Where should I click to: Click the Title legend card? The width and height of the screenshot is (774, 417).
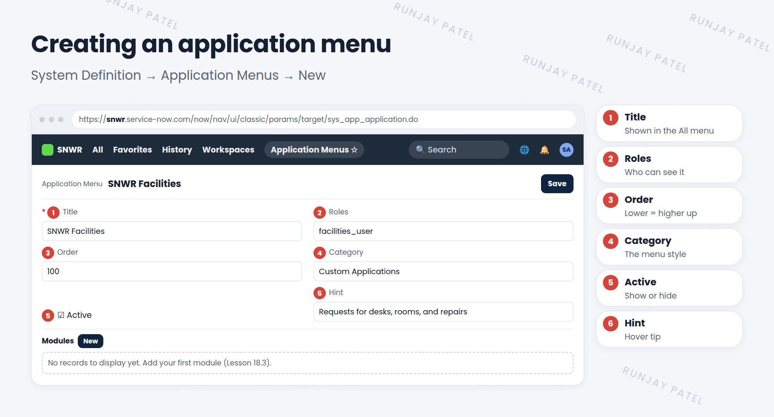[x=669, y=124]
